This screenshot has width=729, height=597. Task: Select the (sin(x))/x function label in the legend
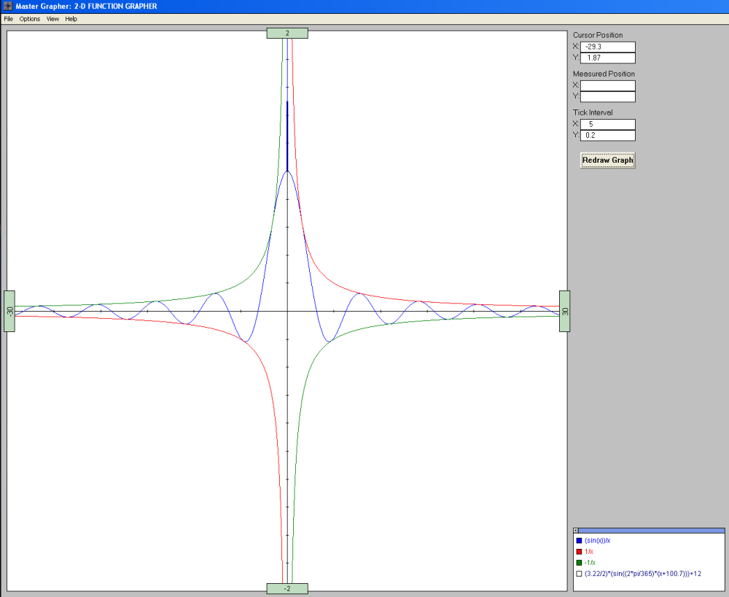[x=597, y=541]
